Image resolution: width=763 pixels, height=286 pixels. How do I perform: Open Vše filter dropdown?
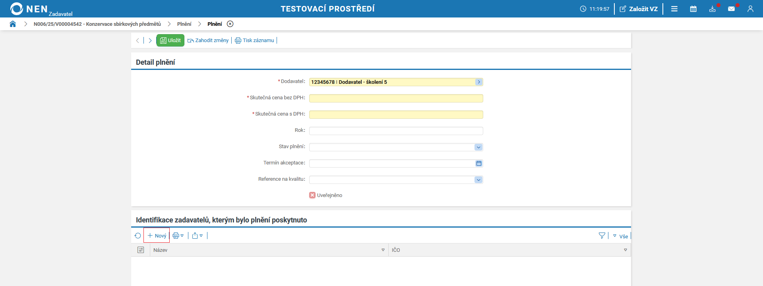pyautogui.click(x=620, y=236)
